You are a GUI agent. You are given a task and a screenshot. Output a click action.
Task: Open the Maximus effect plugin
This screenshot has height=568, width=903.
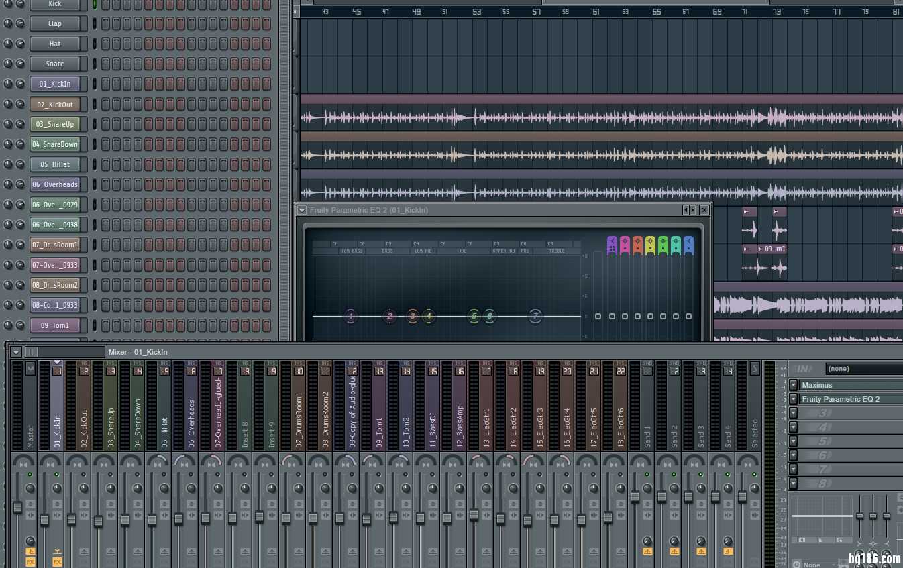(851, 385)
